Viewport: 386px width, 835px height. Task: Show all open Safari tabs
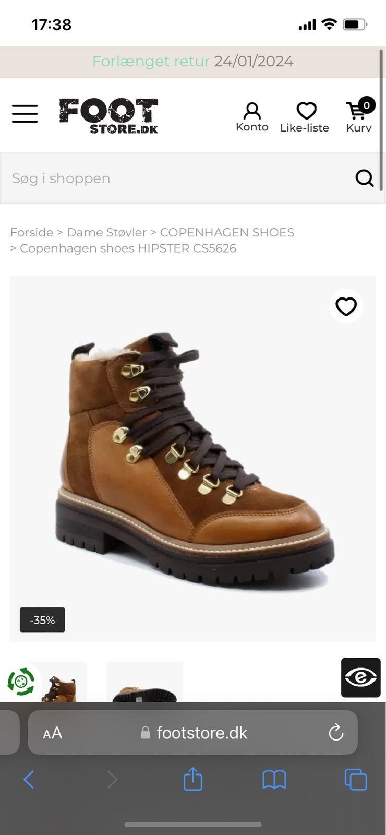pyautogui.click(x=356, y=780)
